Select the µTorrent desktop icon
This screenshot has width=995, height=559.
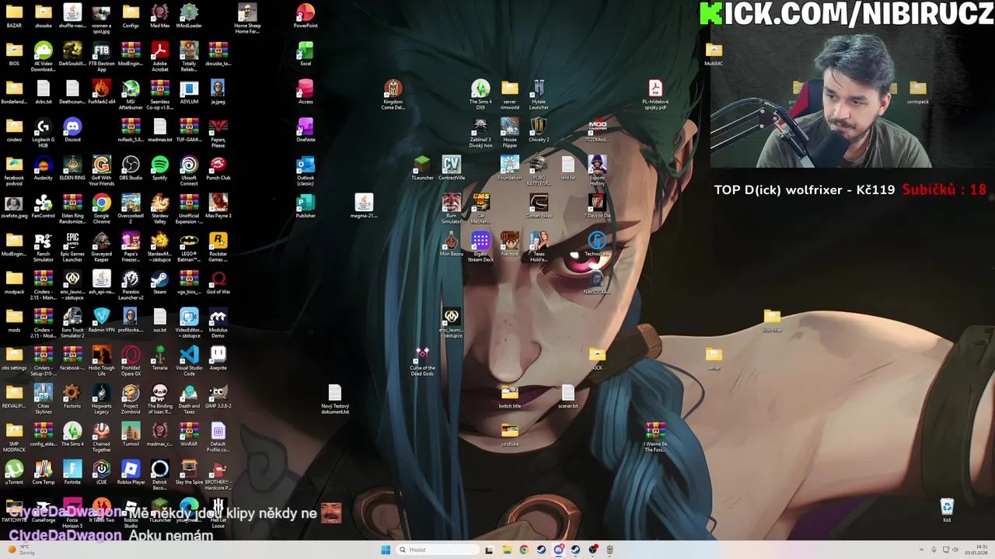(14, 472)
